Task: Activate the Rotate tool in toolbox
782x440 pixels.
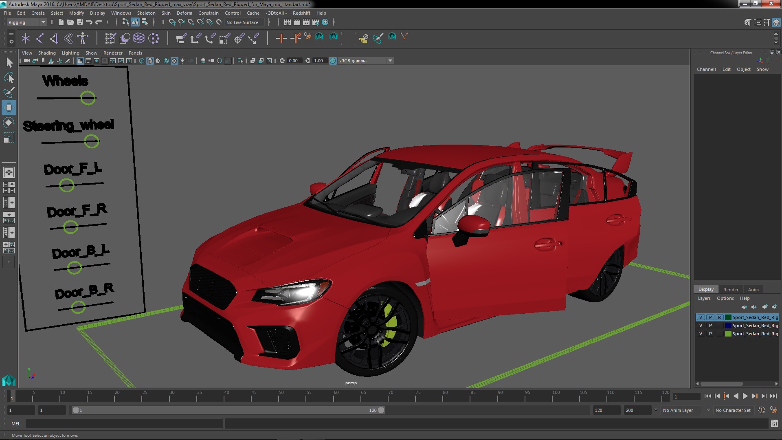Action: pyautogui.click(x=9, y=123)
